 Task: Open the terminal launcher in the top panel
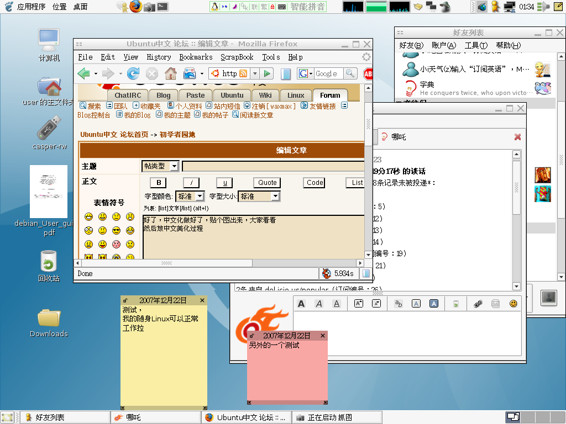click(163, 7)
